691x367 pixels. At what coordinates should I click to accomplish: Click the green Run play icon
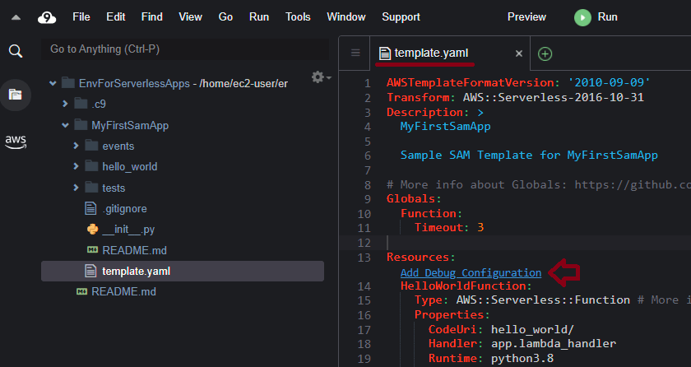[x=582, y=17]
